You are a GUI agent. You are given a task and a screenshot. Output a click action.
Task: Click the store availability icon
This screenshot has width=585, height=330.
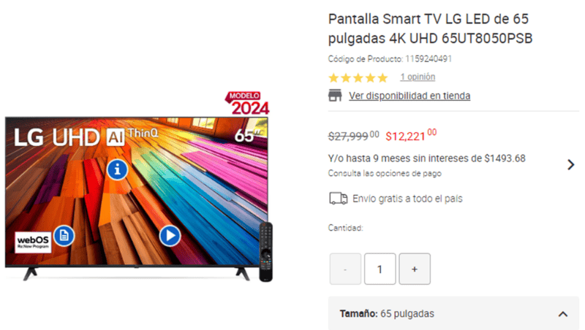(x=335, y=96)
